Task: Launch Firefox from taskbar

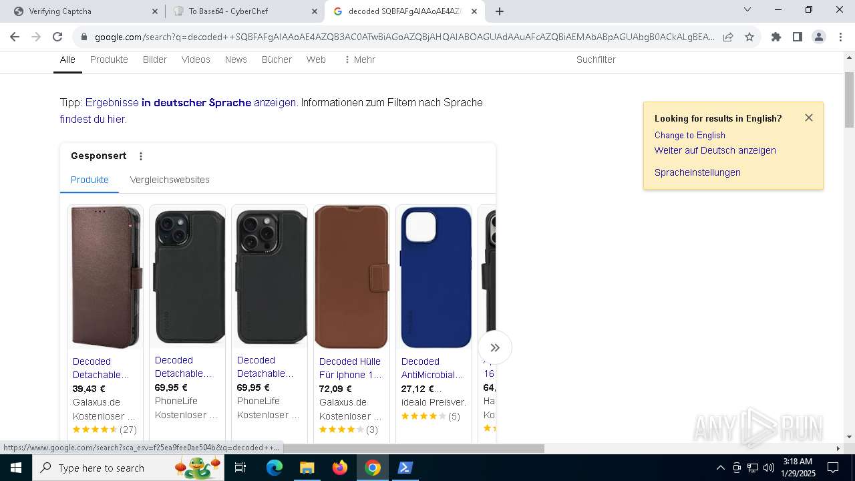Action: [x=340, y=468]
